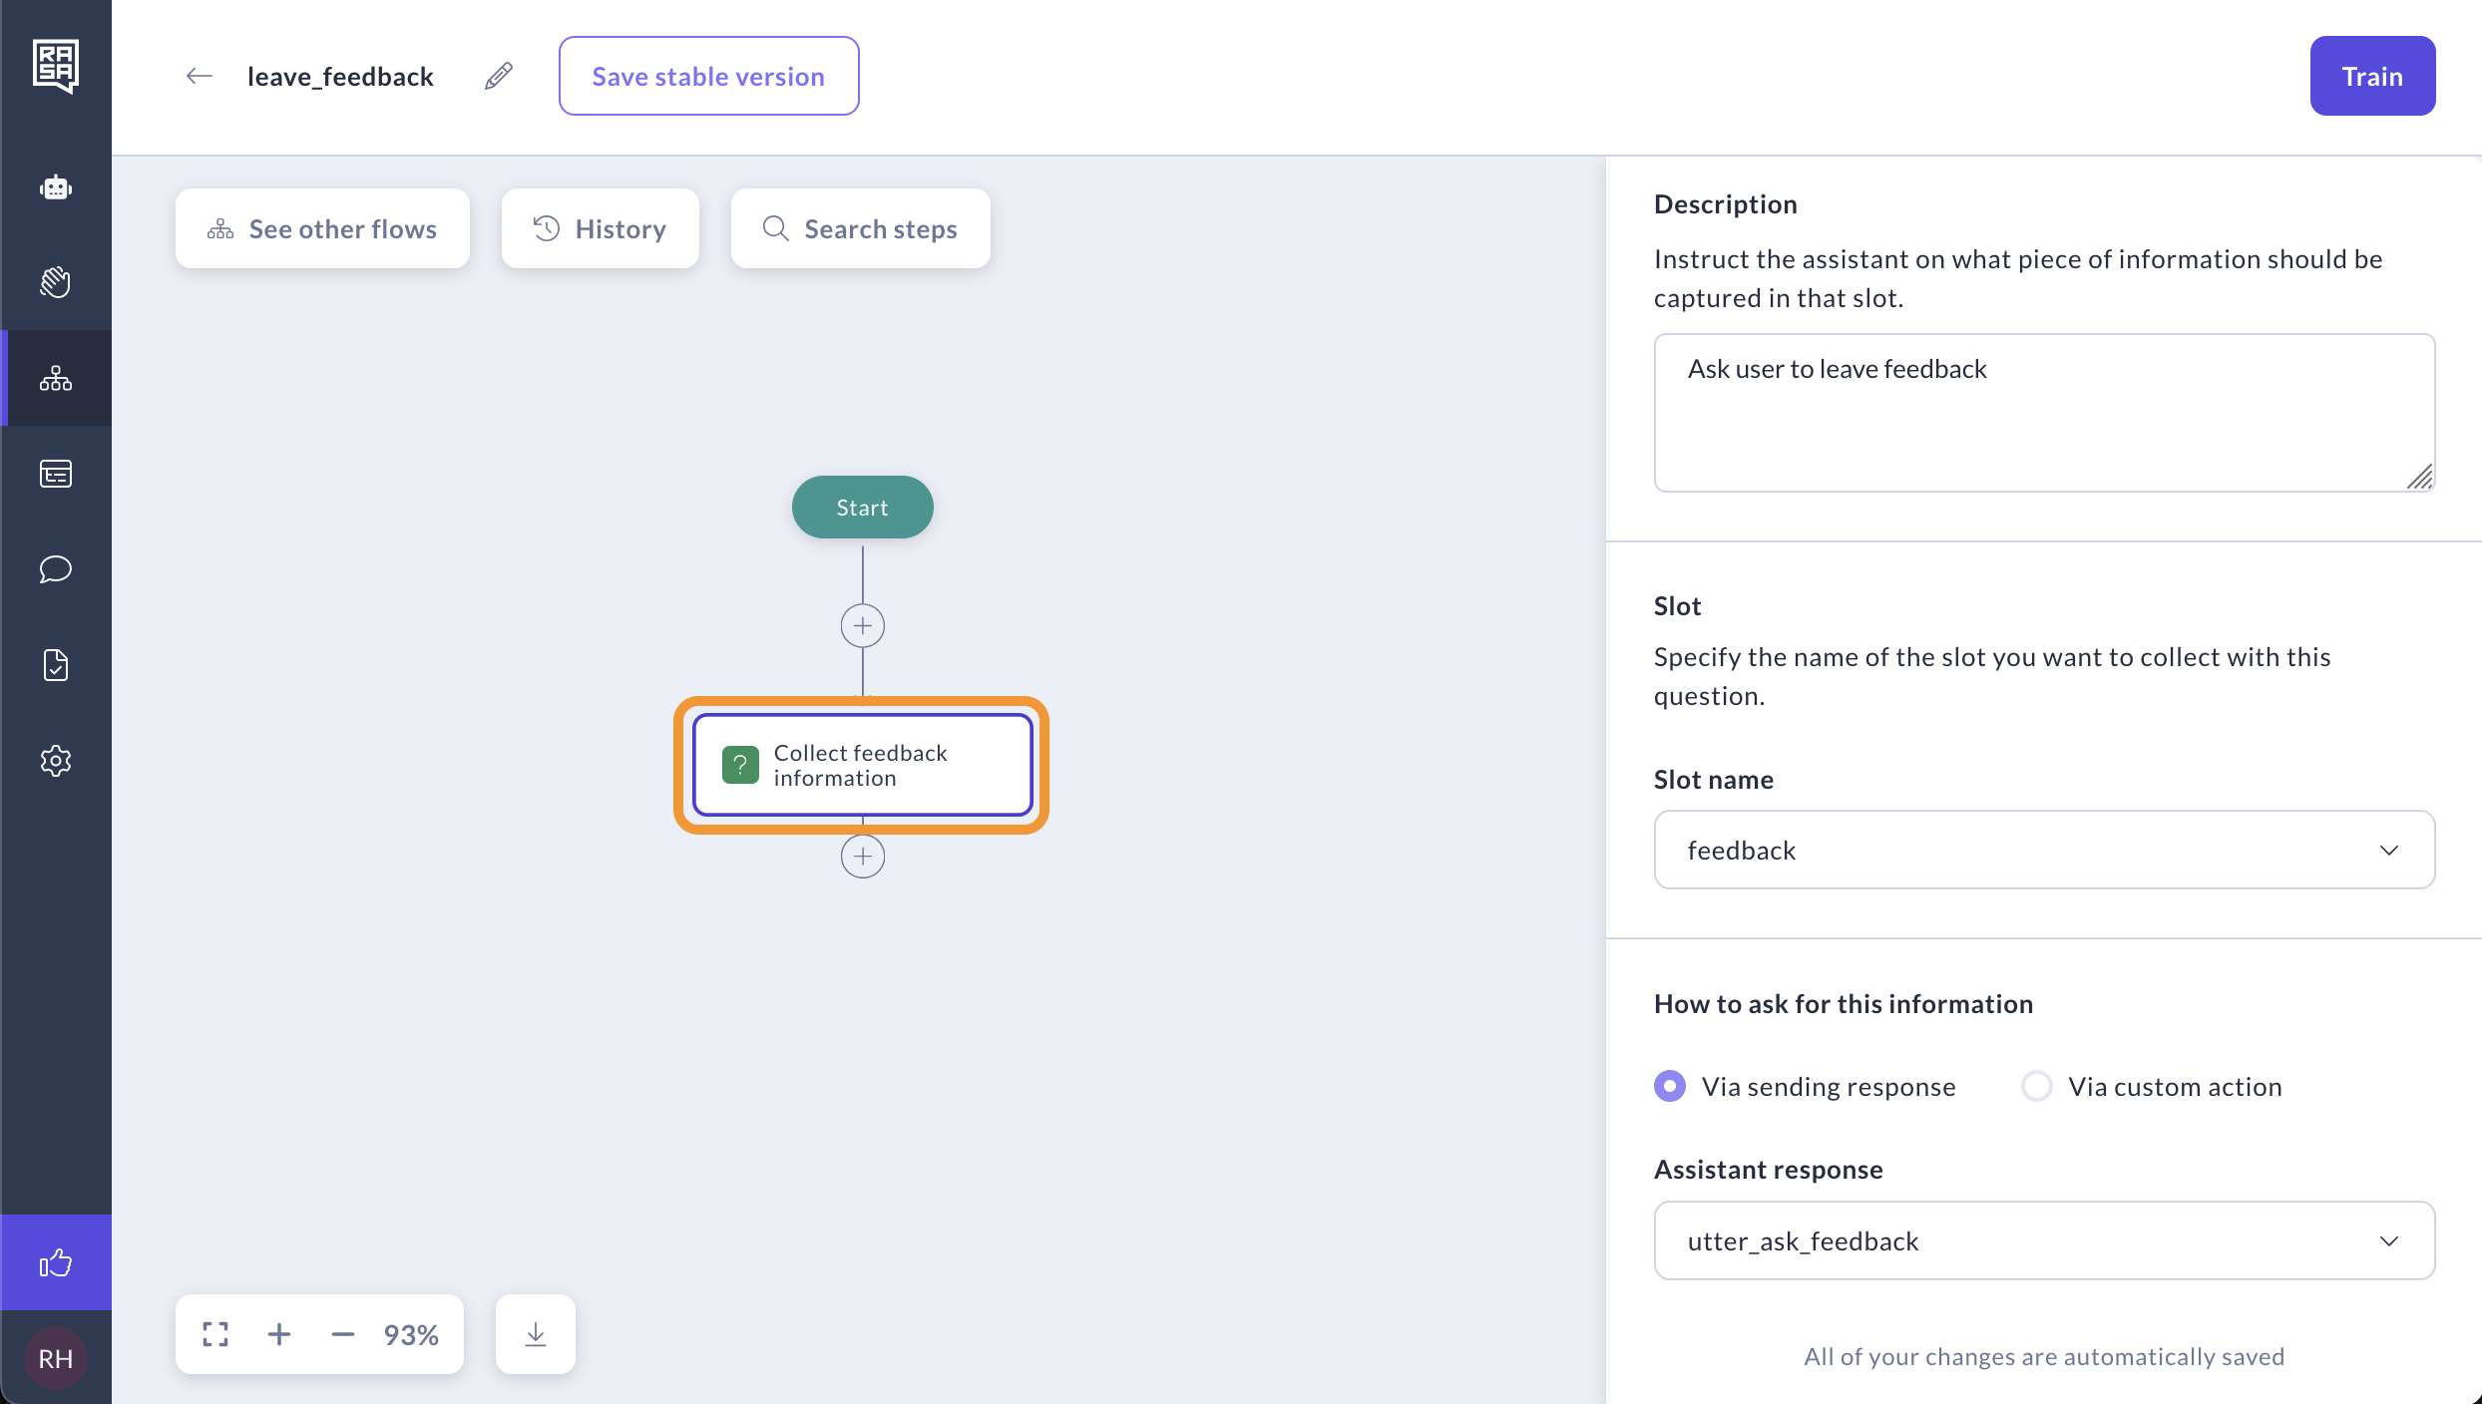
Task: Open the waving hand sidebar icon
Action: [56, 282]
